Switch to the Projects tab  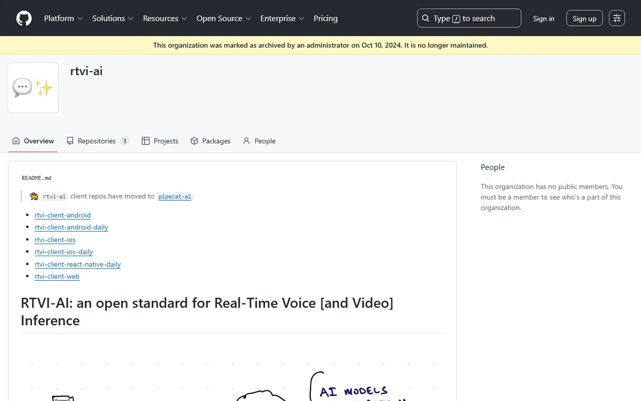[x=160, y=141]
